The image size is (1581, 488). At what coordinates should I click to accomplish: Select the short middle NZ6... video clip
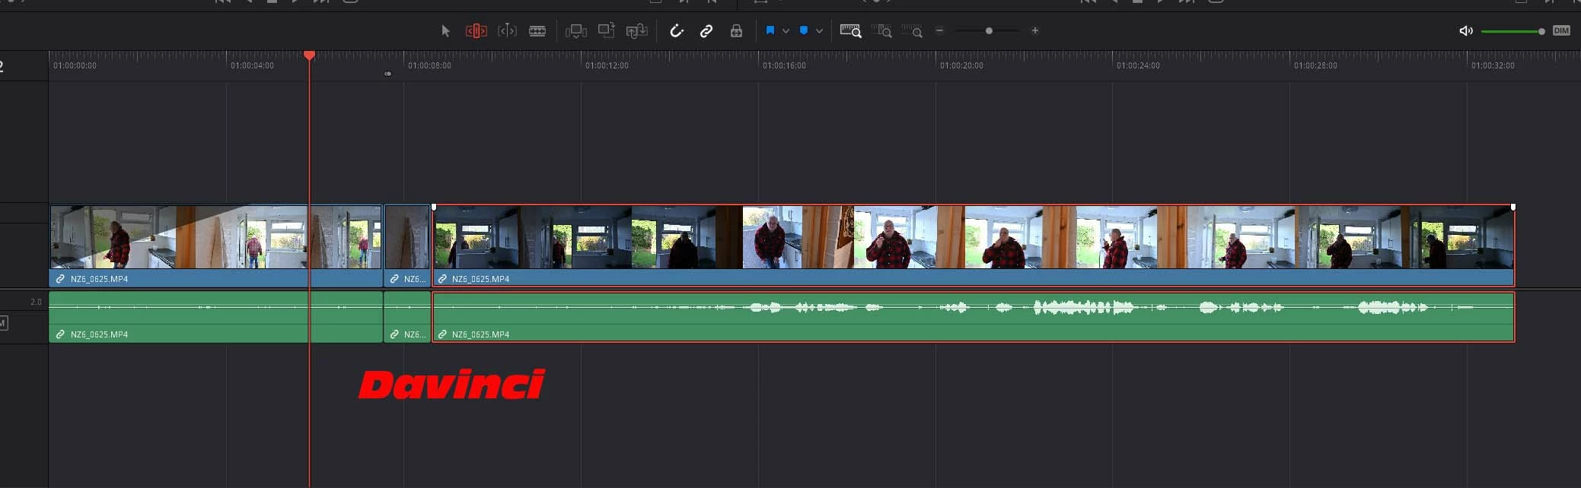pos(407,246)
